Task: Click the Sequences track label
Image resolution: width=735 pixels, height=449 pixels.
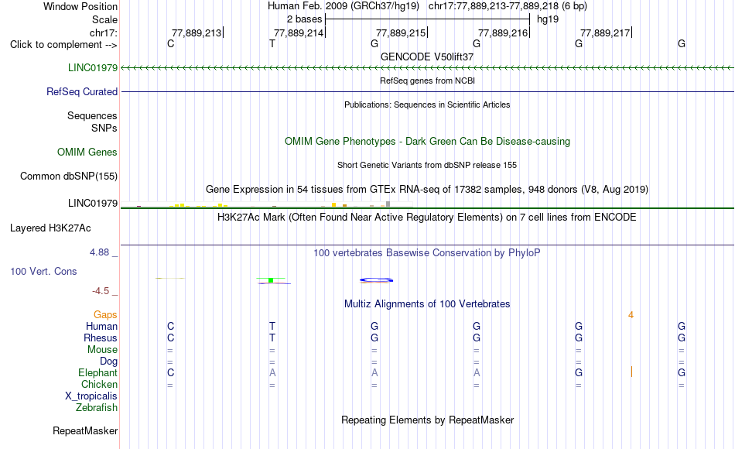Action: 92,115
